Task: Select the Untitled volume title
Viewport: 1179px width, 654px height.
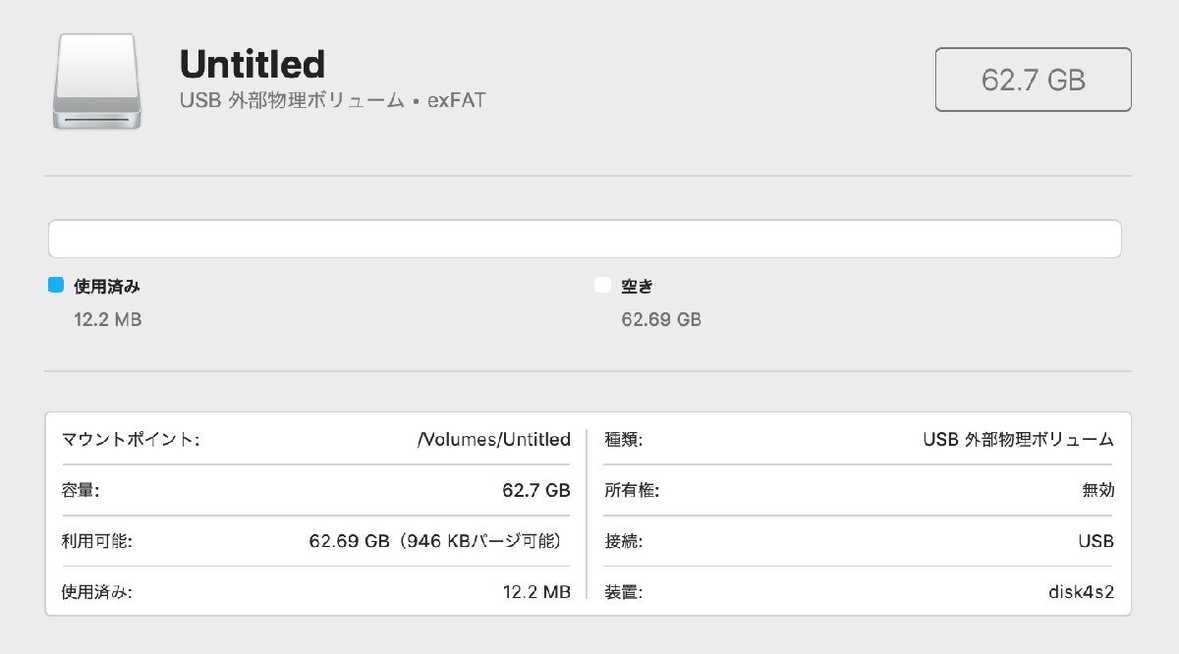Action: [x=252, y=65]
